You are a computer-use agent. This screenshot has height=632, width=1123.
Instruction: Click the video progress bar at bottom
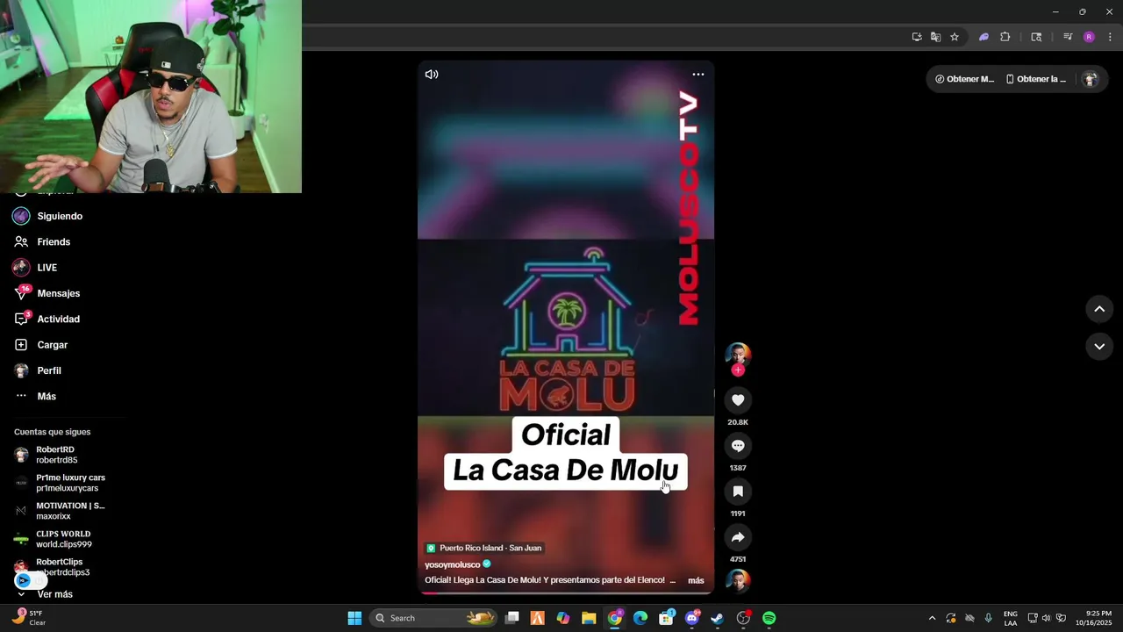(x=566, y=592)
